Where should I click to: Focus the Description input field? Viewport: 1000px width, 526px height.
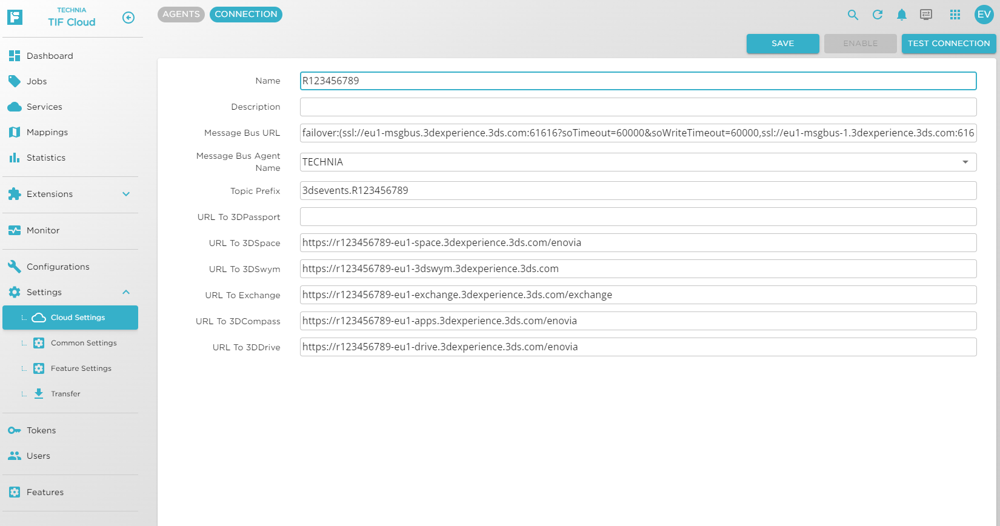(x=638, y=107)
